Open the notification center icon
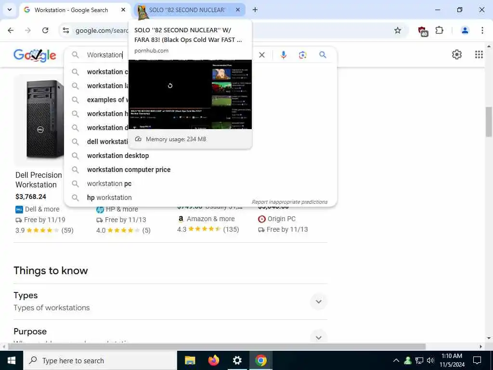 click(x=477, y=360)
